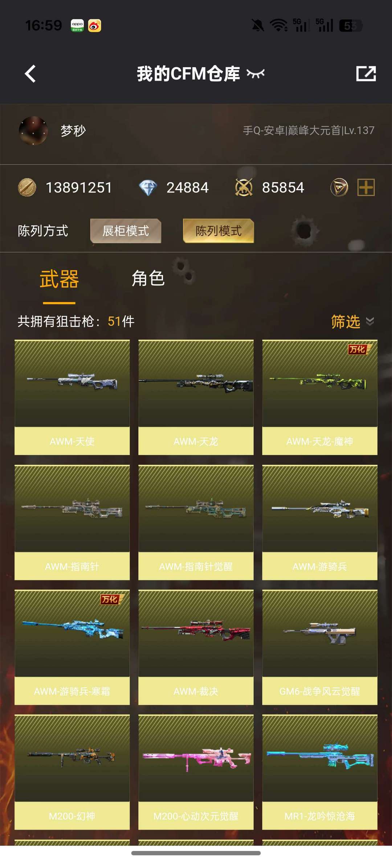Tap the diamond currency icon

[x=148, y=188]
